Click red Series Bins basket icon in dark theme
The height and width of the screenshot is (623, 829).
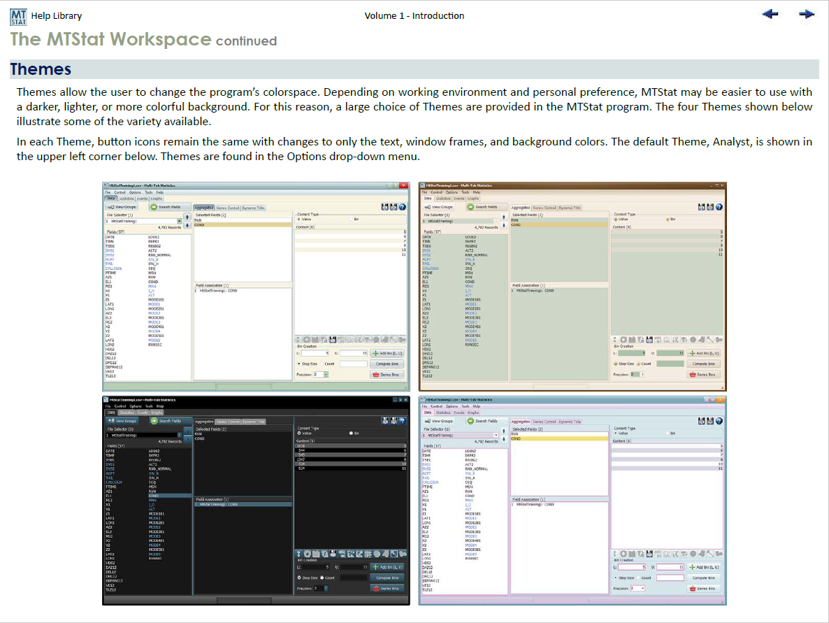376,589
